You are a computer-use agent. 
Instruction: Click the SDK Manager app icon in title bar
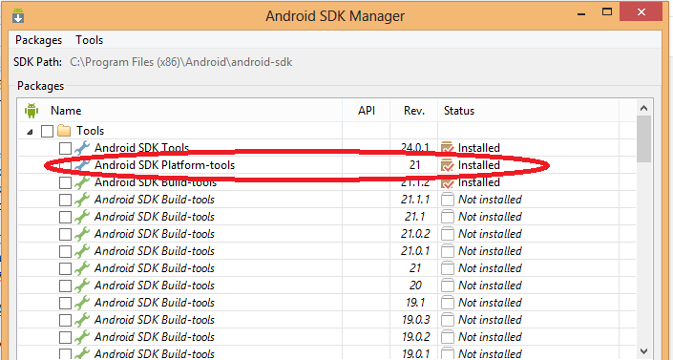[x=18, y=16]
